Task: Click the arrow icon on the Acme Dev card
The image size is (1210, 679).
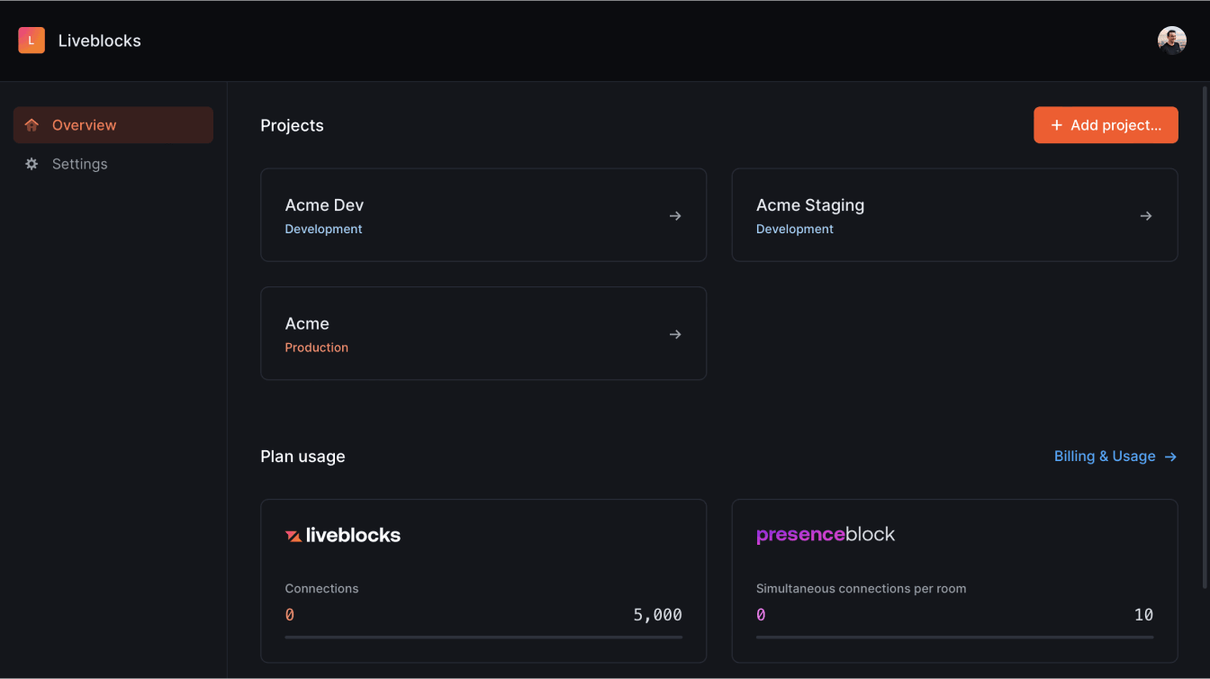Action: (x=675, y=215)
